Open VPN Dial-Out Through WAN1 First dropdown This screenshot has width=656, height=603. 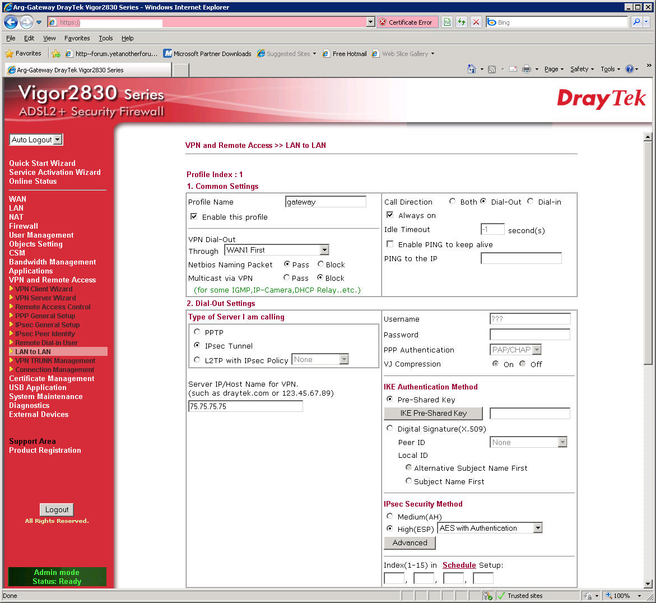pyautogui.click(x=277, y=250)
